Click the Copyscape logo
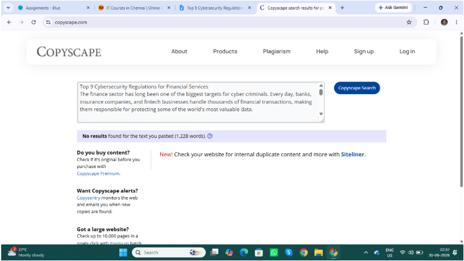This screenshot has width=464, height=261. [69, 51]
